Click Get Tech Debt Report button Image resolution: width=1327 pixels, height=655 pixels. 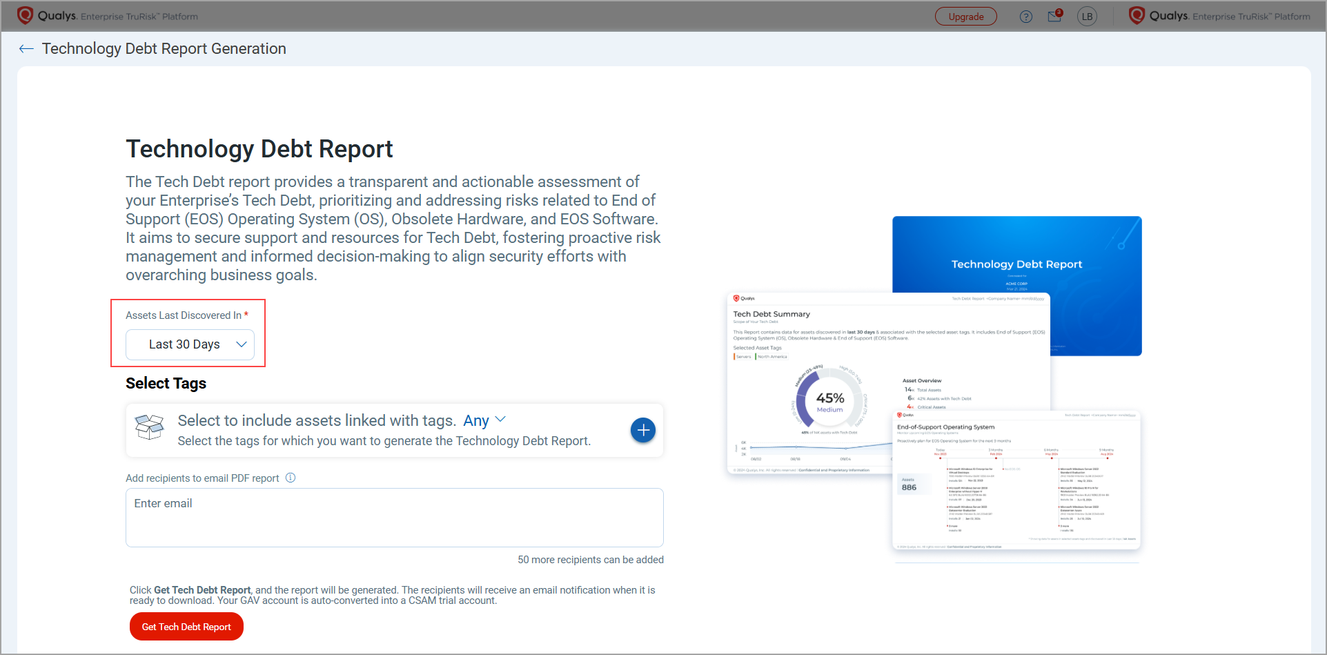coord(186,627)
